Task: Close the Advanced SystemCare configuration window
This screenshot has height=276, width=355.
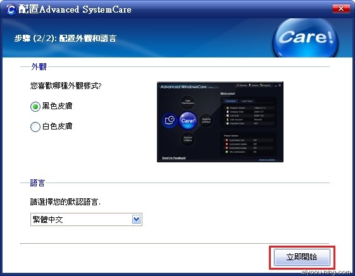Action: 341,9
